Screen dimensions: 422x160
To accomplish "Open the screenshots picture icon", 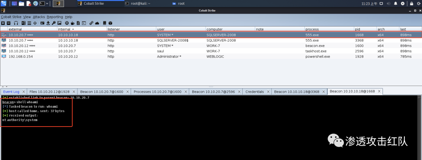I will point(59,23).
